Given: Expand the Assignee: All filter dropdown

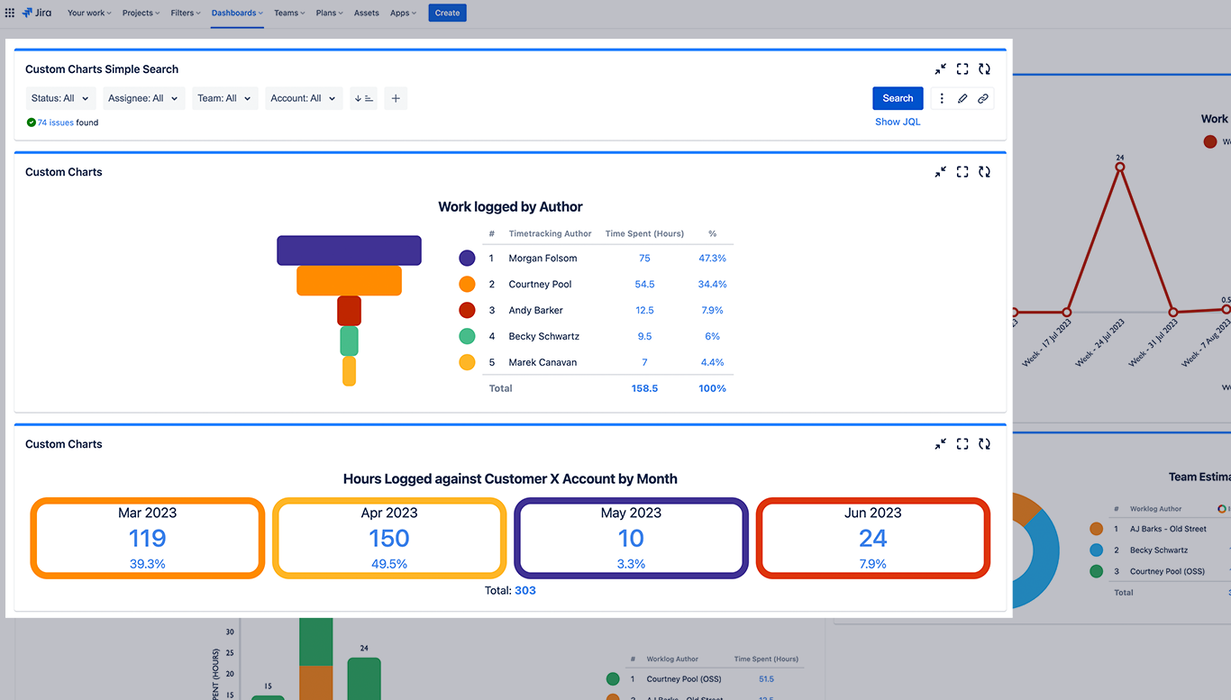Looking at the screenshot, I should (144, 98).
